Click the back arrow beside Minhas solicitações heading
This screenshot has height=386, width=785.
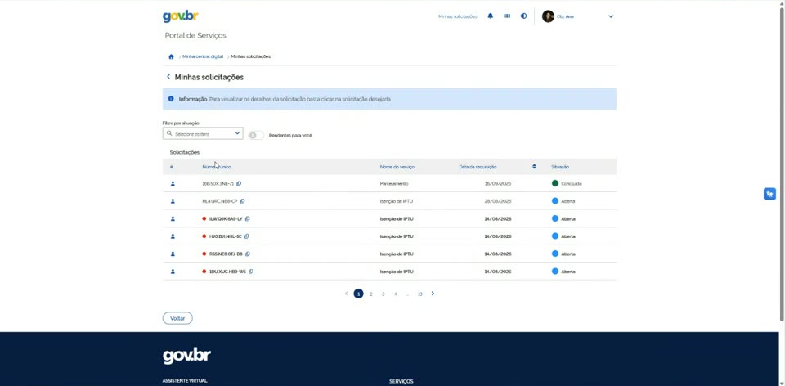point(168,77)
